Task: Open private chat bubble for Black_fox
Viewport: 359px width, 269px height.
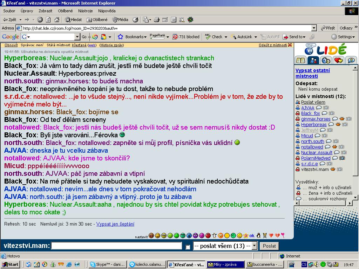Action: pos(324,113)
